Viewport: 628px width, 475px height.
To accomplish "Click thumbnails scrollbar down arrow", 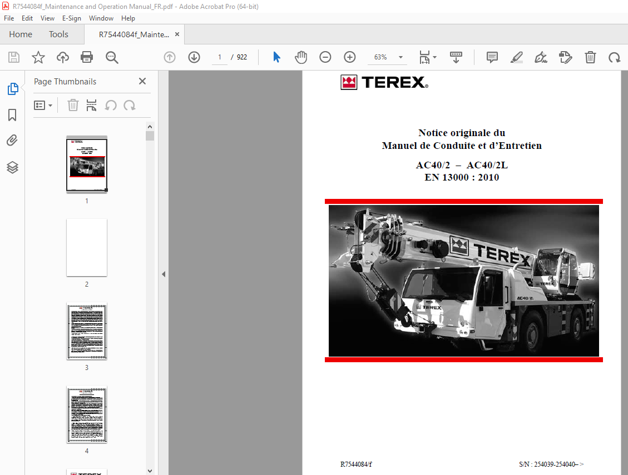I will click(x=150, y=471).
